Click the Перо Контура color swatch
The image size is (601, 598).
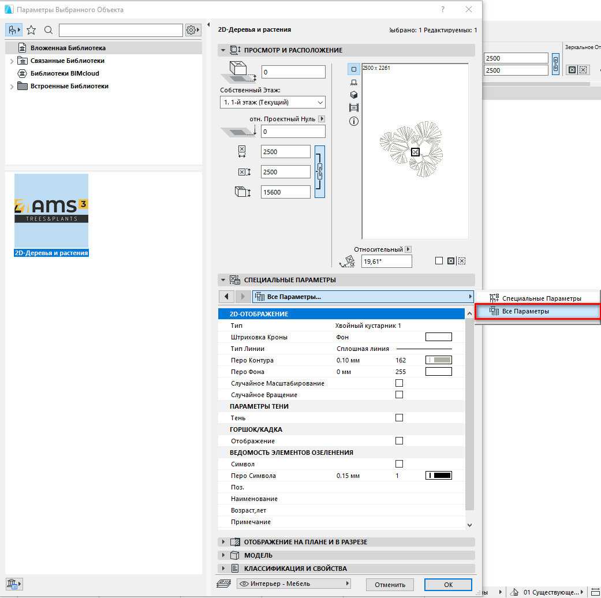coord(438,360)
